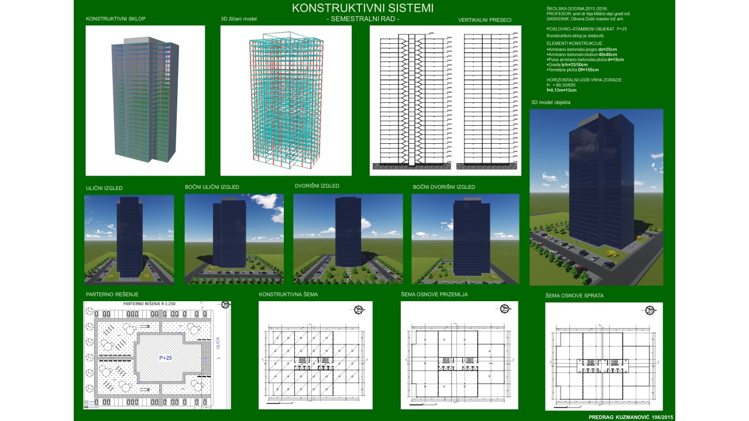Click the north arrow above Konstruktivna šema drawing
Screen dimensions: 749x421
tap(357, 309)
